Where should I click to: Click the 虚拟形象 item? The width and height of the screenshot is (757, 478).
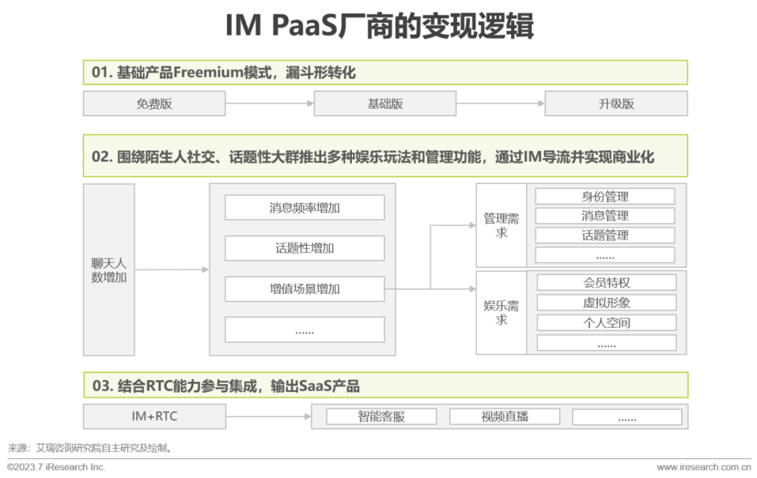(x=605, y=302)
